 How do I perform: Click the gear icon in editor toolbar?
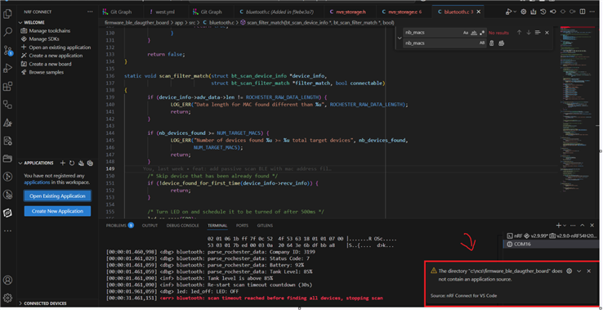point(524,12)
